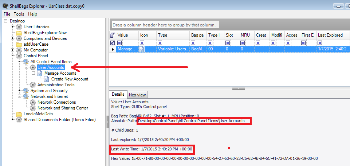
Task: Expand the System and Security node
Action: click(x=20, y=91)
